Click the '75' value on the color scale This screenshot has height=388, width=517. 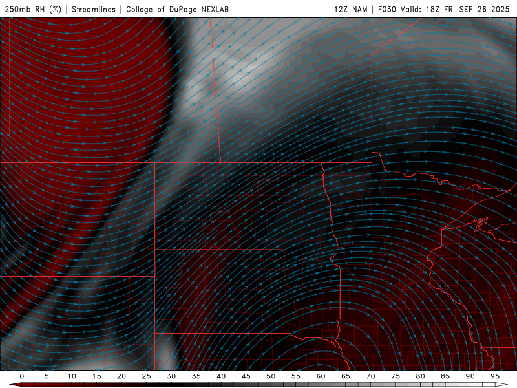tap(396, 376)
